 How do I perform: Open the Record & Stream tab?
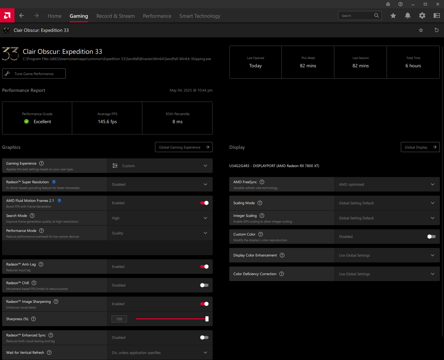click(116, 16)
